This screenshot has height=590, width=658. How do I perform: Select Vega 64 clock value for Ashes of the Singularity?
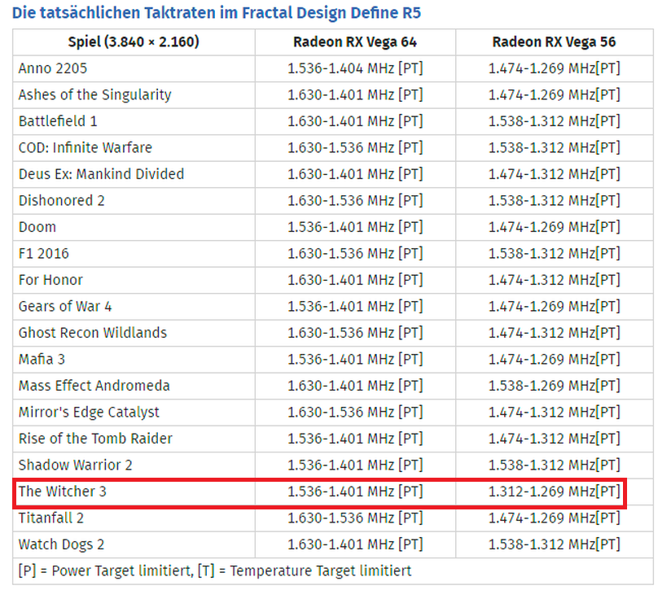(x=355, y=94)
